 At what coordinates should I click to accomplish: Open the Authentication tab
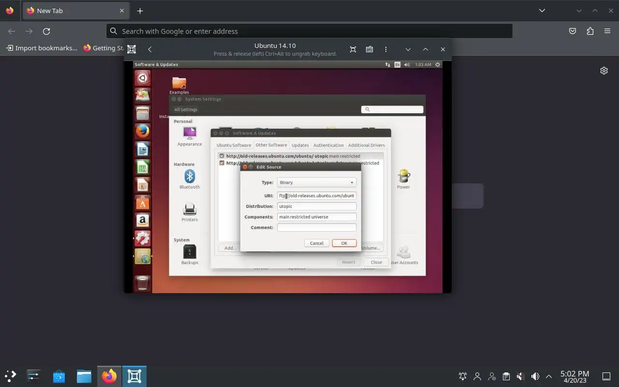(x=328, y=145)
